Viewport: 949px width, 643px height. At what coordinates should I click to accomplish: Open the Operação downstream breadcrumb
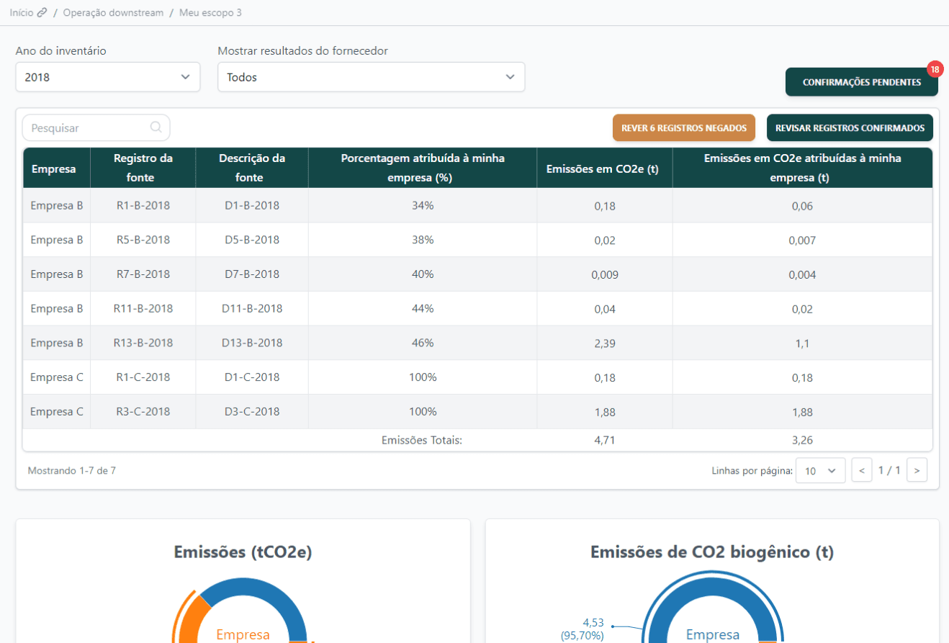[x=113, y=13]
